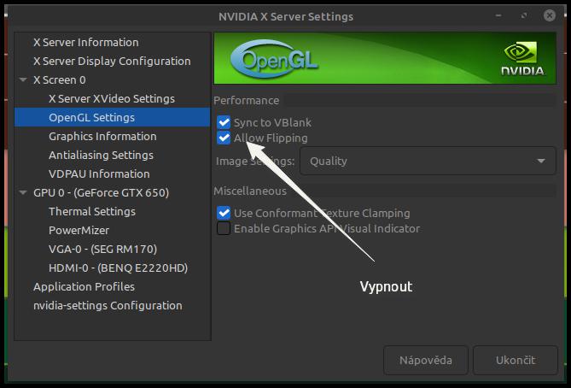Open Thermal Settings under GPU 0
Image resolution: width=571 pixels, height=388 pixels.
tap(91, 211)
